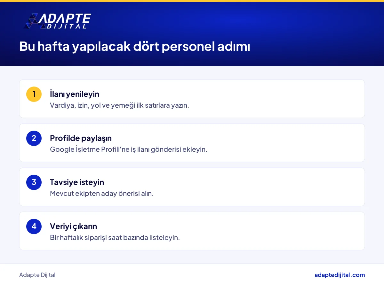The width and height of the screenshot is (384, 291).
Task: Open the adaptedijital.com link
Action: click(x=340, y=275)
